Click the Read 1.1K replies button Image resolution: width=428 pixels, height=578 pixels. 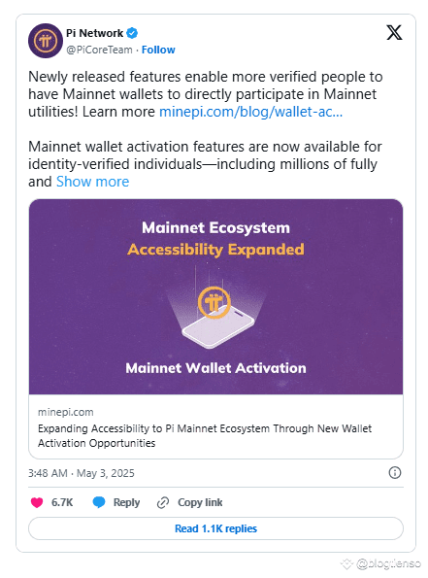click(215, 528)
